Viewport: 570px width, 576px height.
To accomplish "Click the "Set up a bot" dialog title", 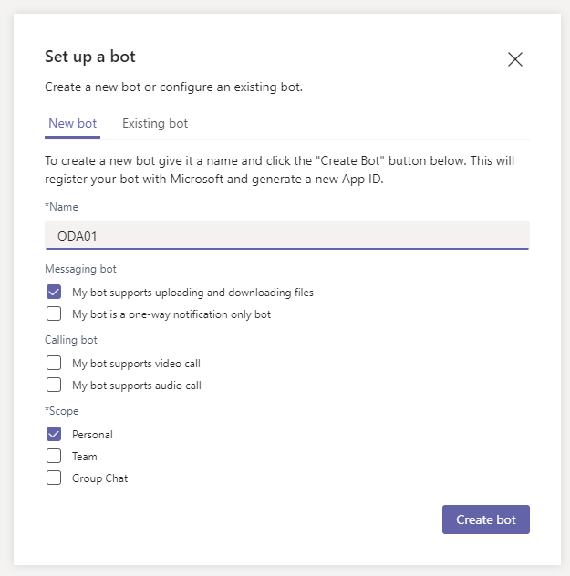I will click(x=90, y=57).
